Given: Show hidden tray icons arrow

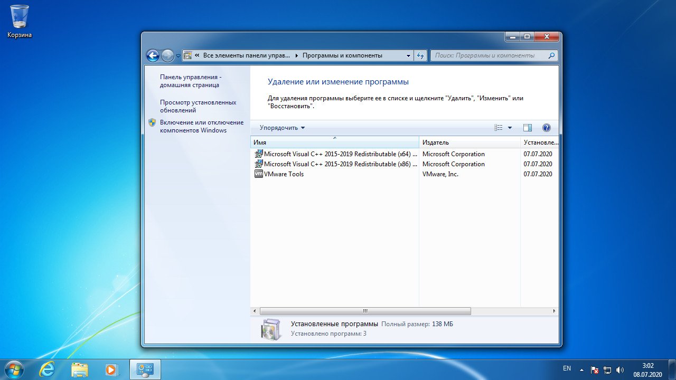Looking at the screenshot, I should (582, 370).
